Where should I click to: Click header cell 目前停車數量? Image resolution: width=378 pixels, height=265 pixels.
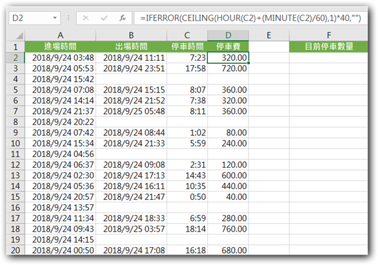pos(329,47)
